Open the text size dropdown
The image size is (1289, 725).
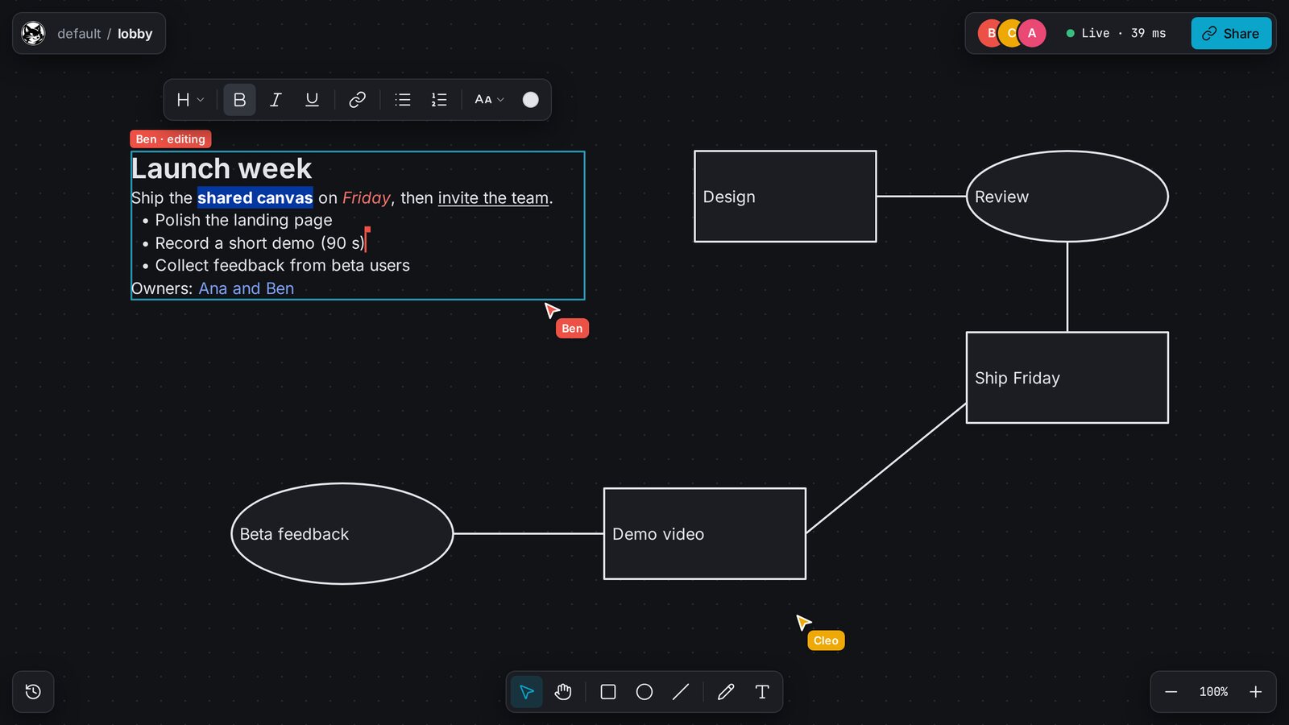click(x=489, y=100)
